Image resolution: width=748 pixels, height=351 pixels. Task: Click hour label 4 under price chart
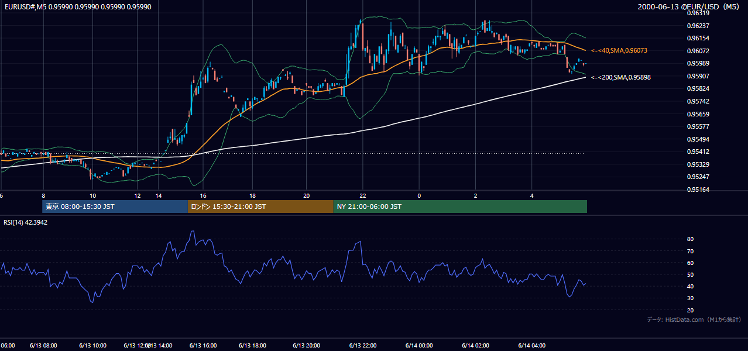tap(531, 195)
